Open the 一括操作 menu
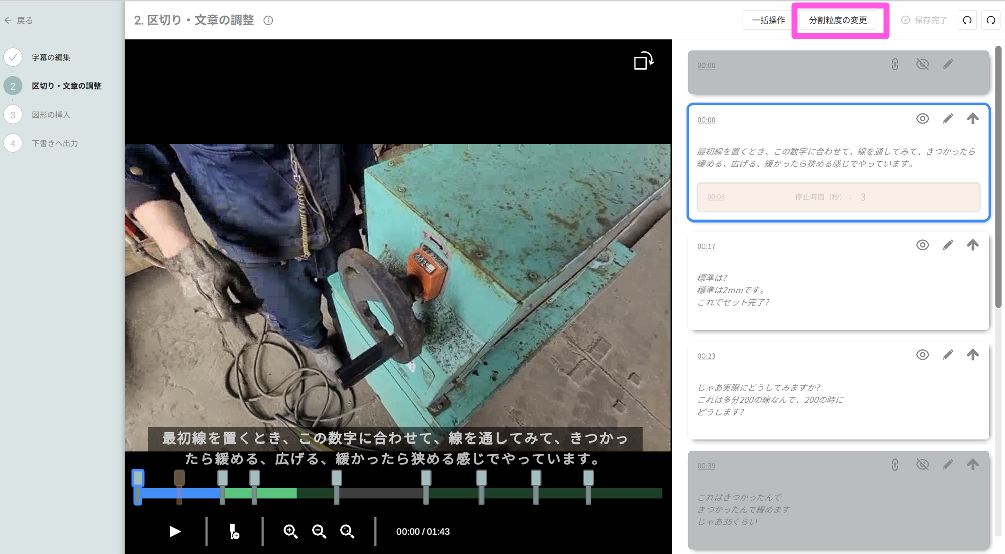This screenshot has height=554, width=1005. (x=768, y=20)
